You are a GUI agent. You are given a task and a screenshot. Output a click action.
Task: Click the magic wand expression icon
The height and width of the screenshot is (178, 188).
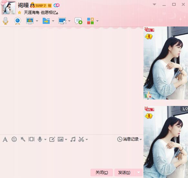pyautogui.click(x=23, y=139)
